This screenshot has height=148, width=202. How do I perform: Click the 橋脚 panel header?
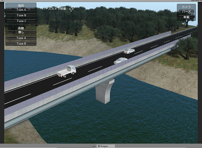pyautogui.click(x=21, y=6)
